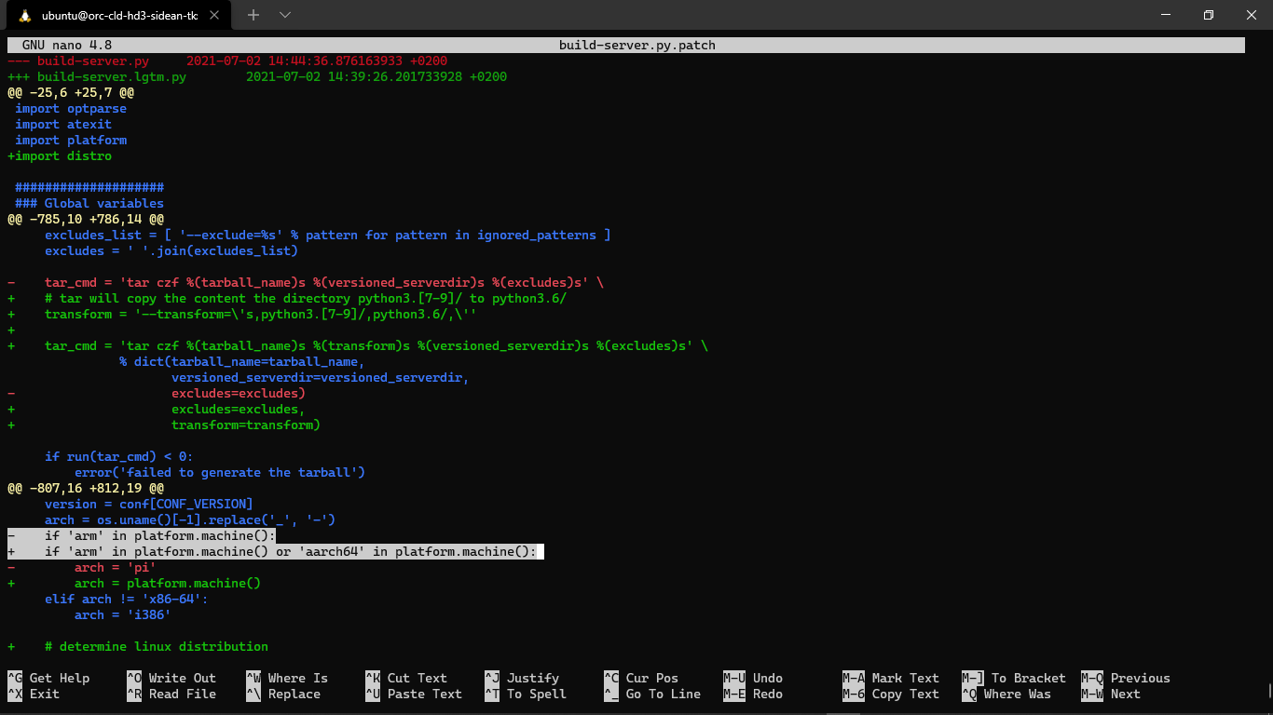Click the Undo shortcut in nano footer
The height and width of the screenshot is (715, 1273).
pos(767,678)
